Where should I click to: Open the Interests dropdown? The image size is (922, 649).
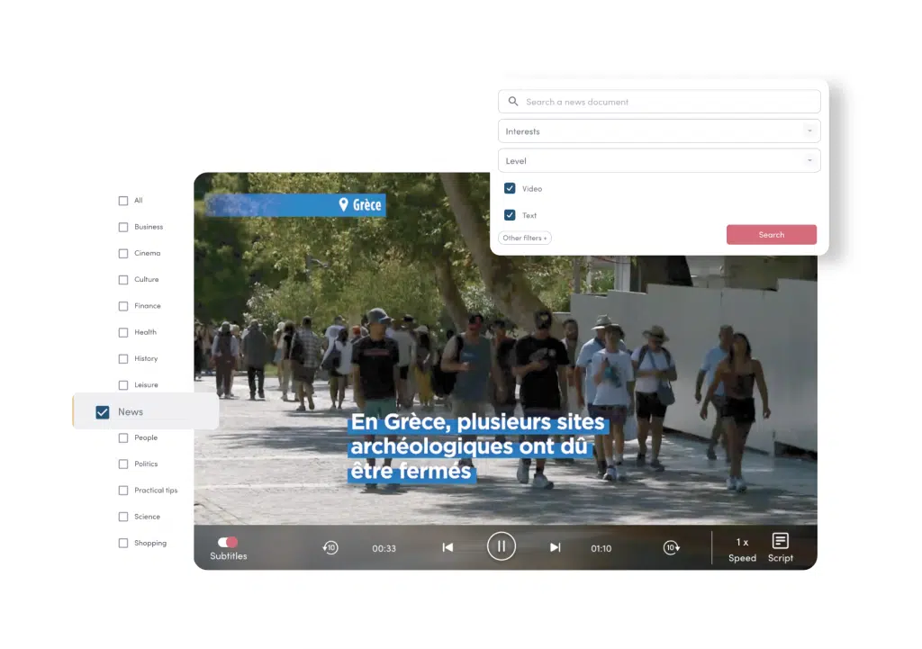[x=659, y=131]
